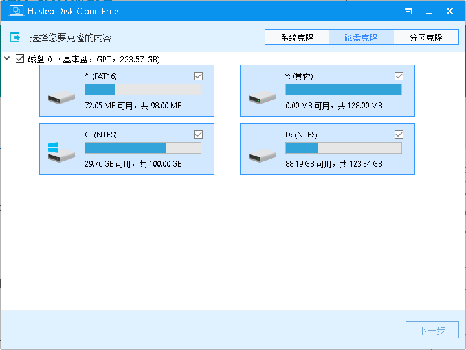Click the C: Windows system drive icon
The height and width of the screenshot is (350, 466).
[61, 152]
